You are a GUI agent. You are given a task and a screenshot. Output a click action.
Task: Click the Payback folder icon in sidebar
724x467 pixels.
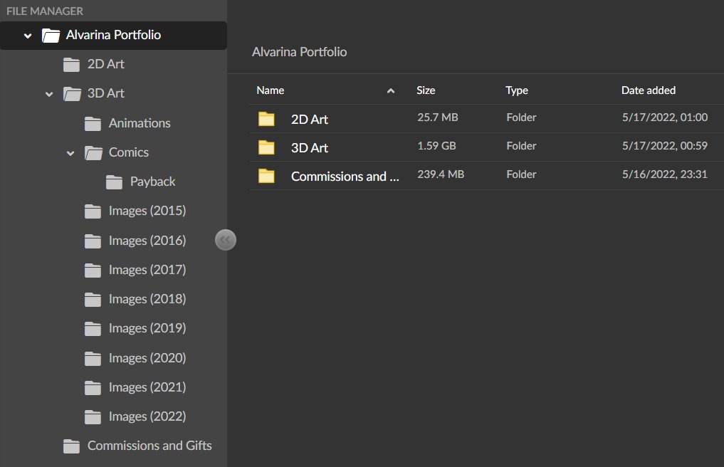pyautogui.click(x=114, y=182)
